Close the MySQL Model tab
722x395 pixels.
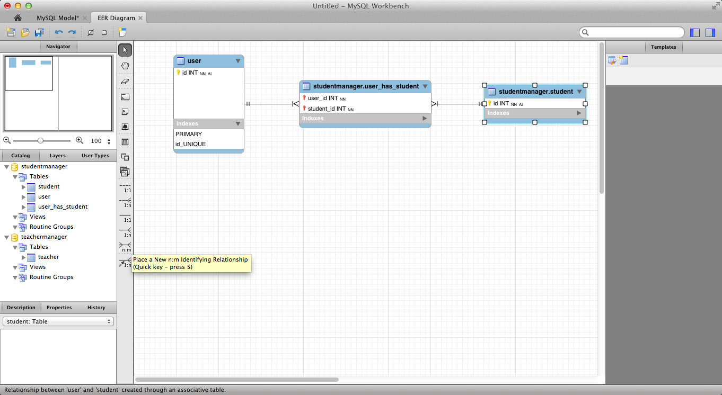pos(85,18)
